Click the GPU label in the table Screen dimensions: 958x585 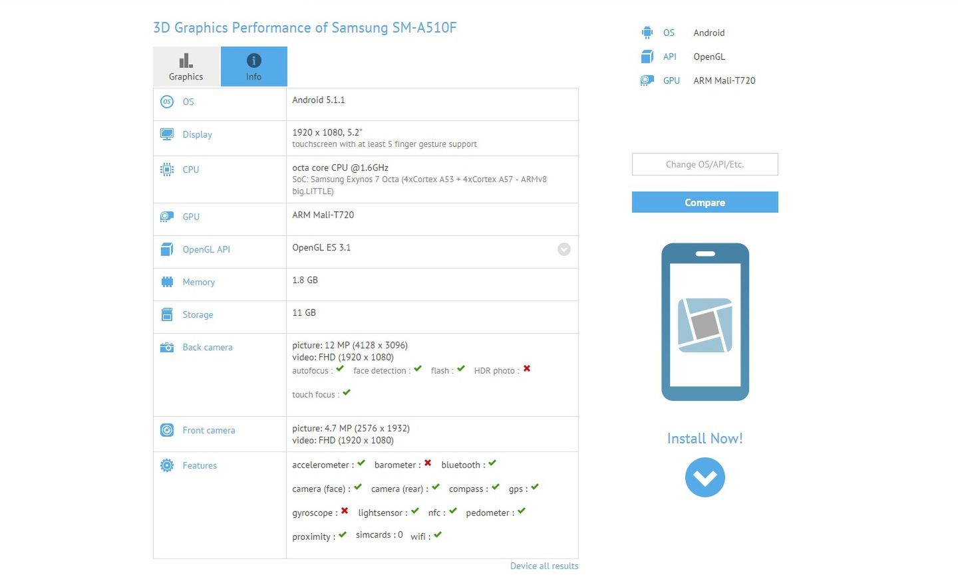(191, 217)
